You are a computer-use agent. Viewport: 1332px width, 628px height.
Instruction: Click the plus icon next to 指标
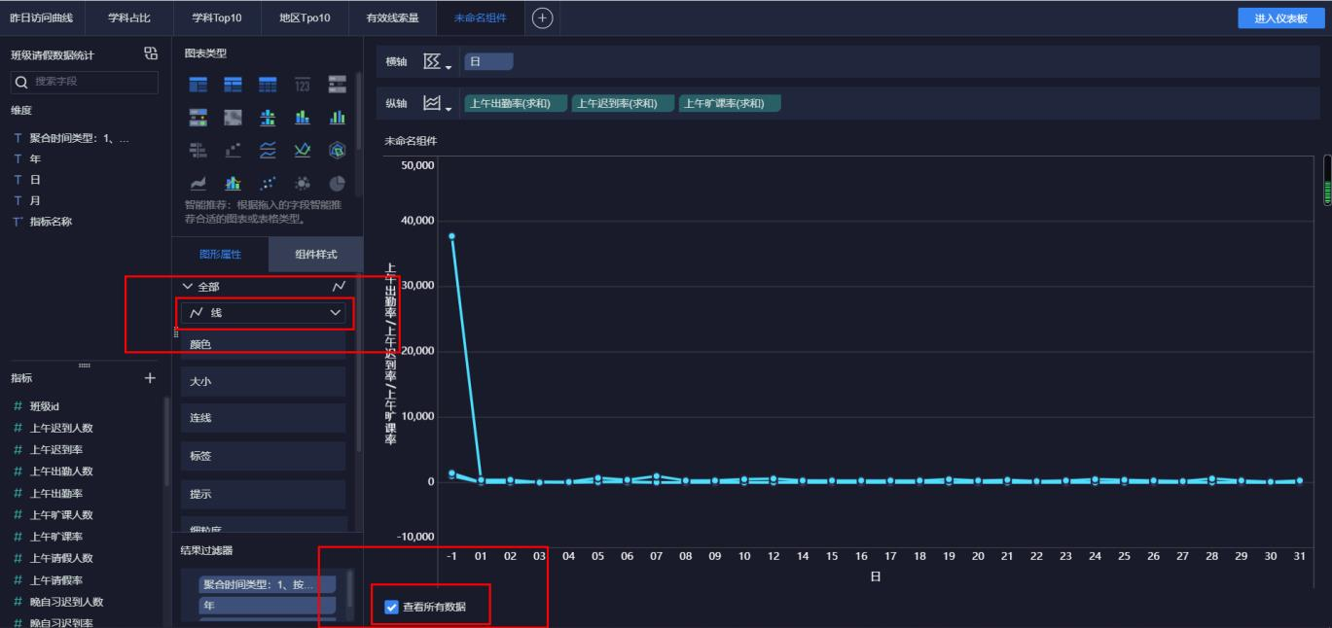150,377
